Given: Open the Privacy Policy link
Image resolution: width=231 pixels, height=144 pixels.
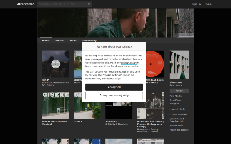Looking at the screenshot, I should [x=129, y=63].
